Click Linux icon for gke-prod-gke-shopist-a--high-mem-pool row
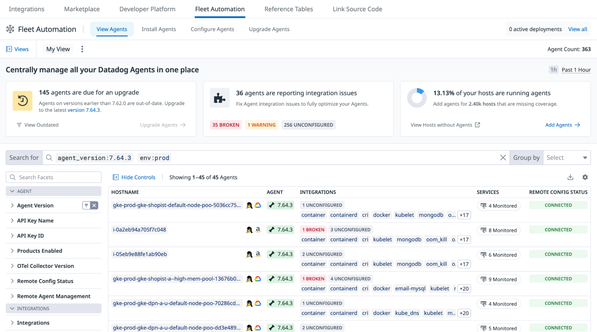Viewport: 597px width, 332px height. (249, 279)
